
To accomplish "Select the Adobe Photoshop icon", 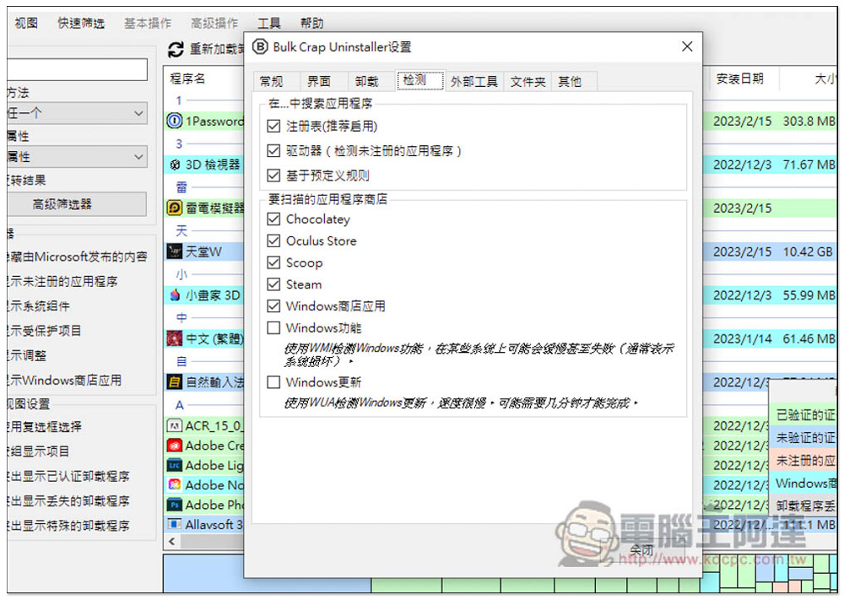I will coord(175,505).
